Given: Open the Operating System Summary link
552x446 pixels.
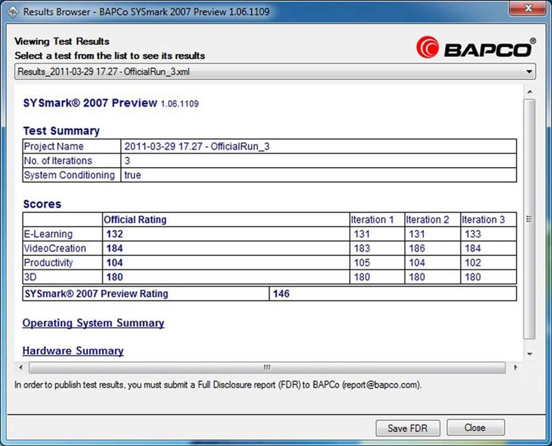Looking at the screenshot, I should point(93,323).
